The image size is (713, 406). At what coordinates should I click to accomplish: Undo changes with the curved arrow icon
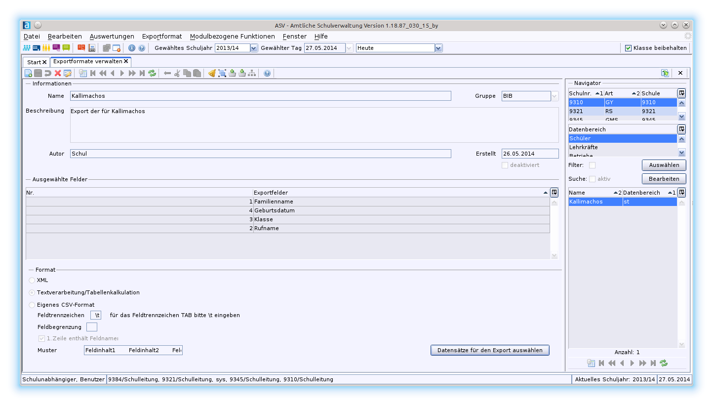pos(48,73)
